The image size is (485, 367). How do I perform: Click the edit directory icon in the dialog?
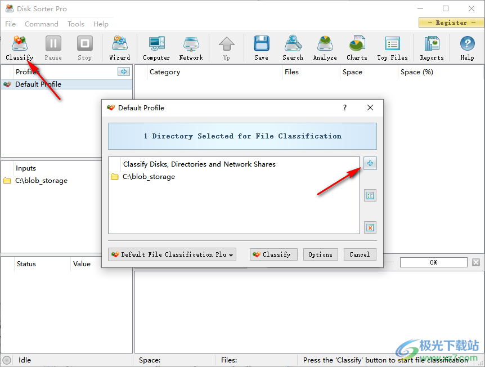pos(370,195)
